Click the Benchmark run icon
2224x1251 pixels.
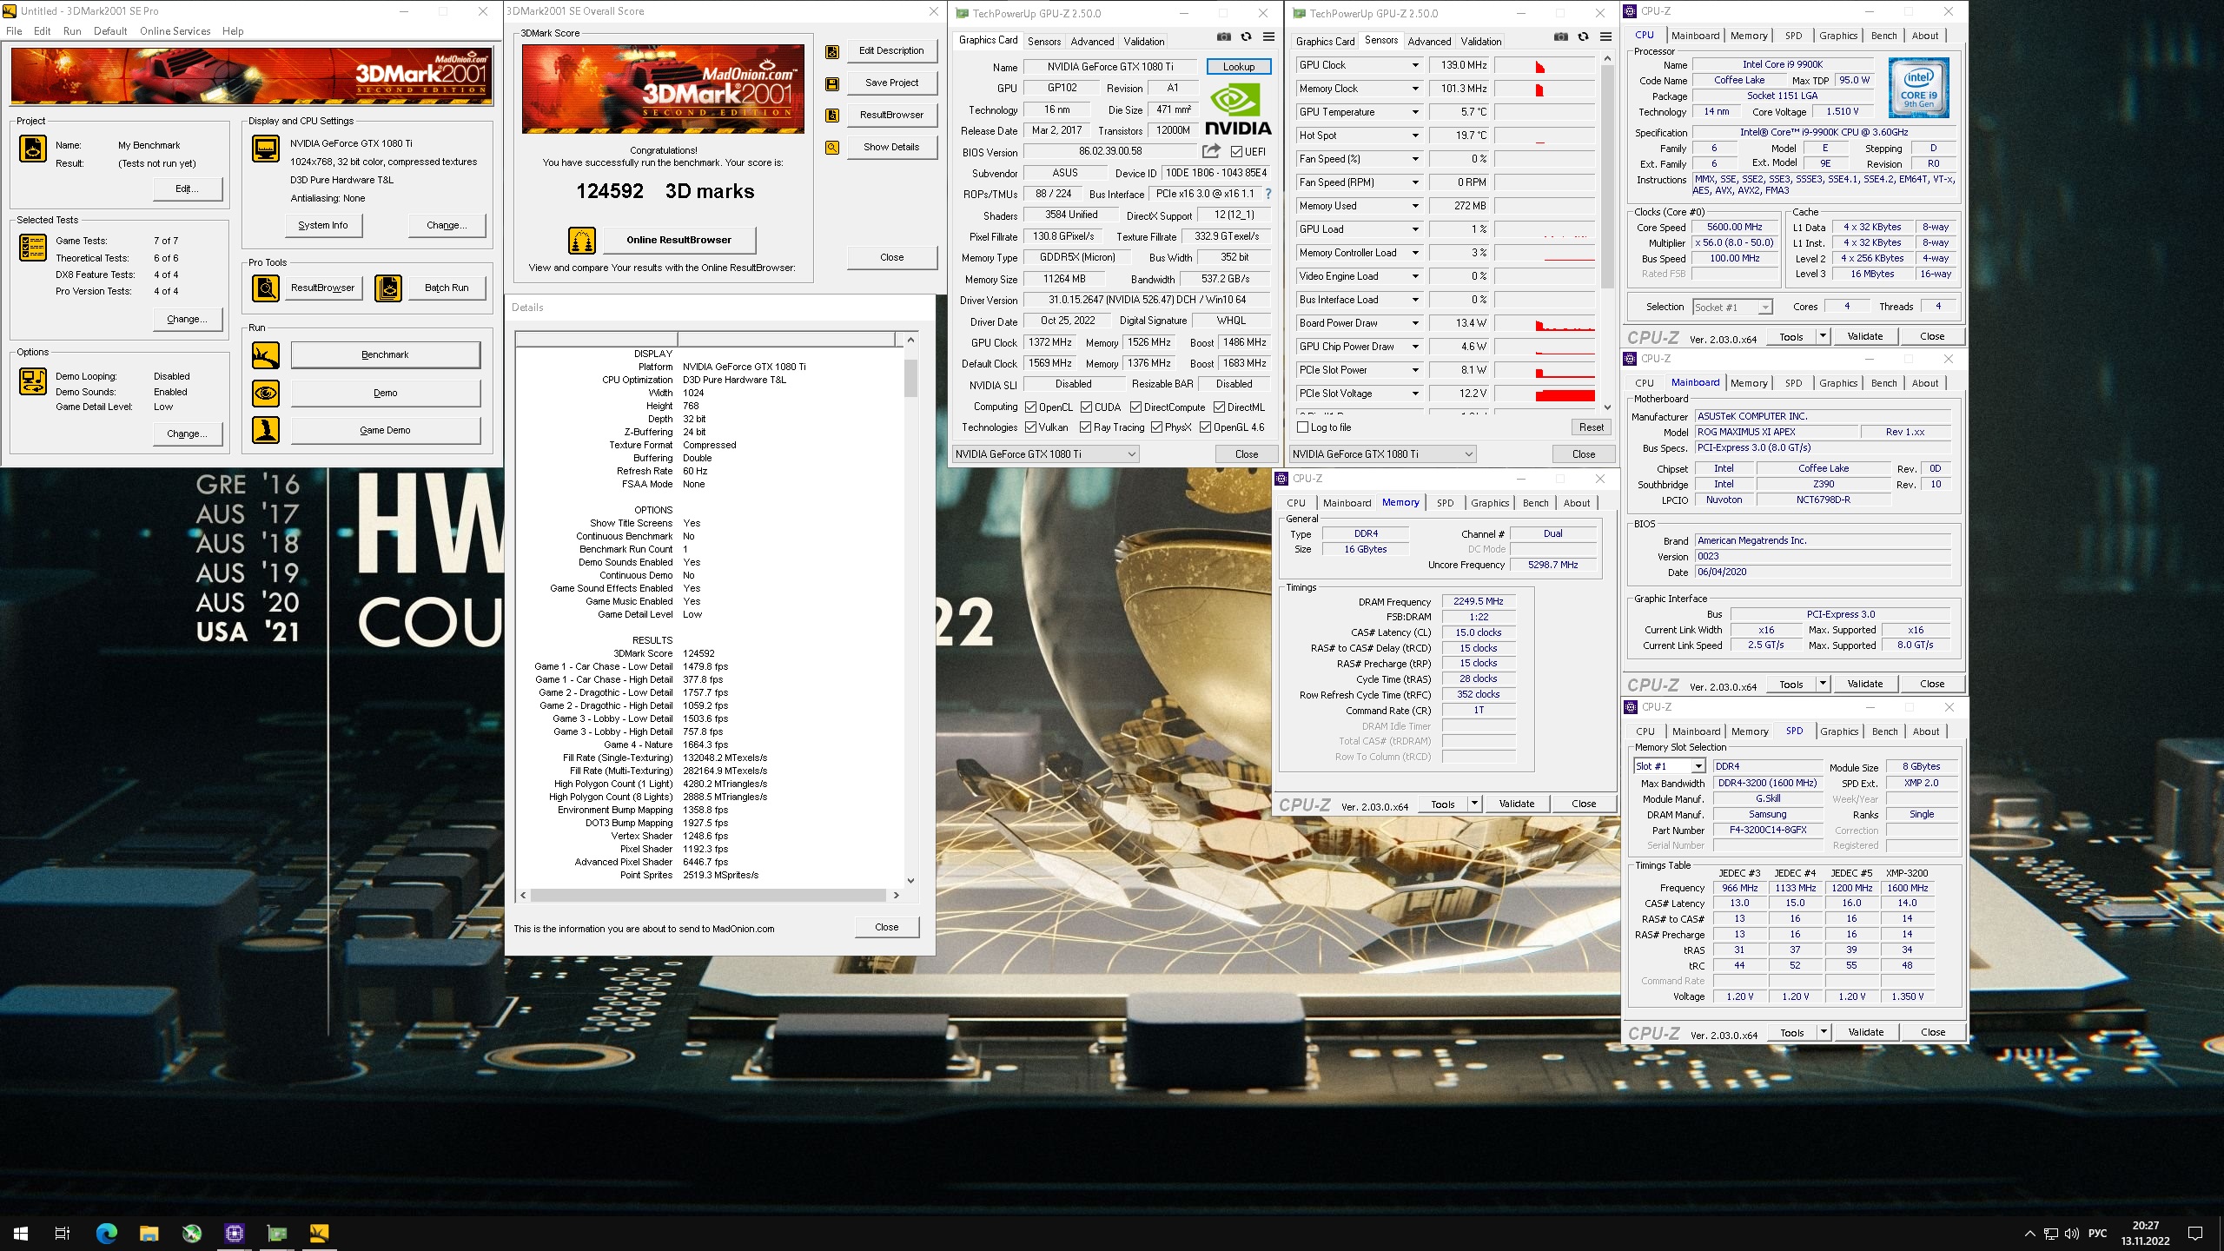tap(266, 354)
